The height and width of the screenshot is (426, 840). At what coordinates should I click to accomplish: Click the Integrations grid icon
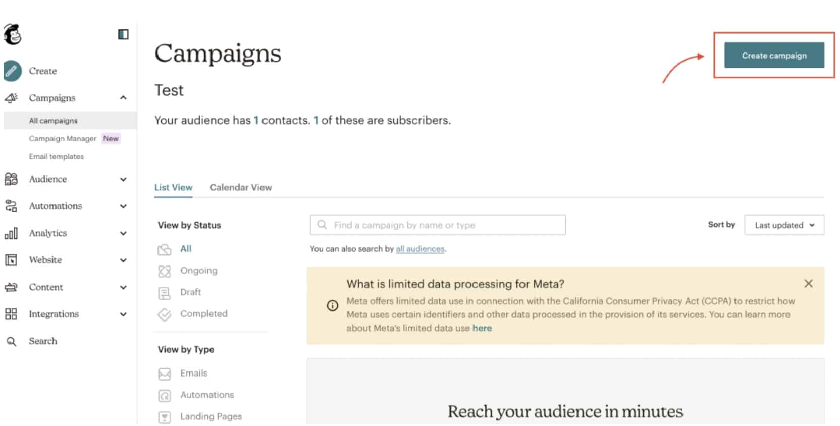tap(11, 314)
